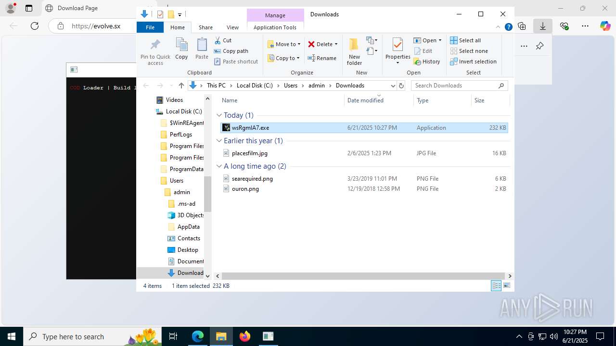This screenshot has height=346, width=616.
Task: Switch to the Share tab
Action: click(205, 27)
